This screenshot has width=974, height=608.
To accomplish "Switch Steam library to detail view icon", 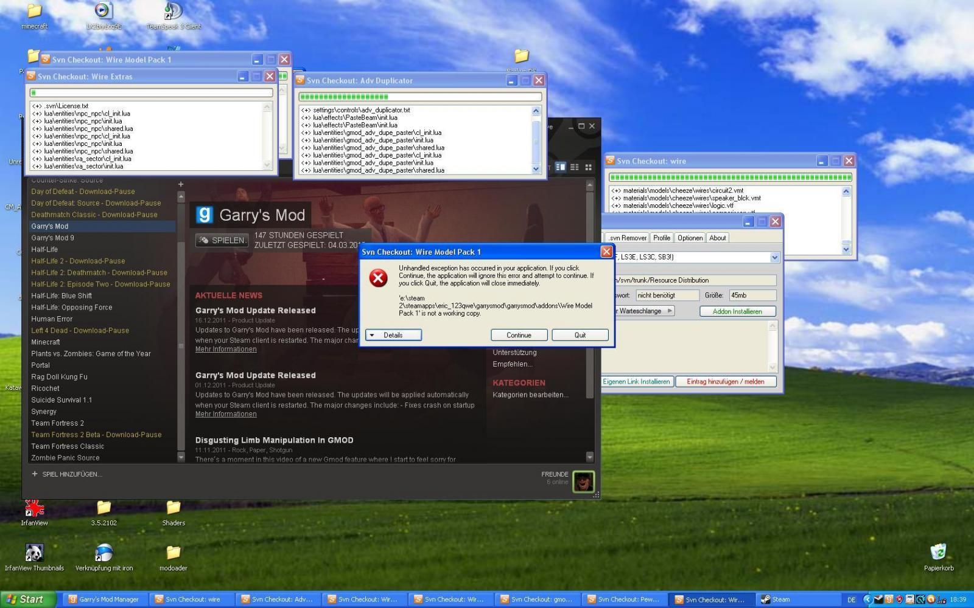I will [x=561, y=167].
